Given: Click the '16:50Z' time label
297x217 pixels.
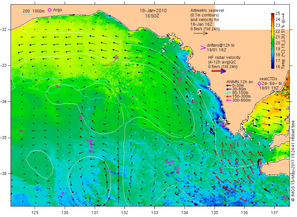Looking at the screenshot, I should point(152,16).
